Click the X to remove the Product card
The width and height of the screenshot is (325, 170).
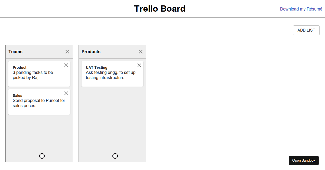coord(66,65)
